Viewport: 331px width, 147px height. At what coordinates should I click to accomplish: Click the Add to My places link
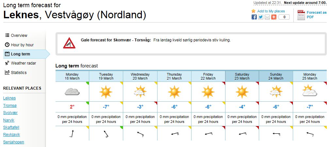[x=271, y=11]
